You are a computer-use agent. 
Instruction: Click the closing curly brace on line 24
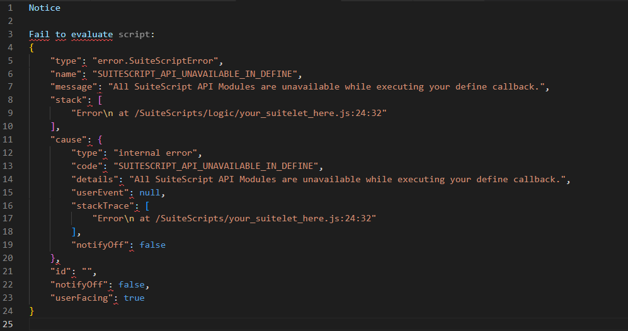click(x=31, y=311)
